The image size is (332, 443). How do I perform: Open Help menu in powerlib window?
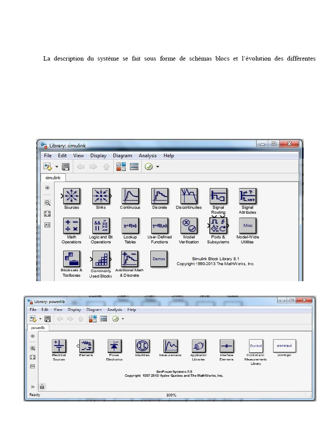click(x=131, y=310)
